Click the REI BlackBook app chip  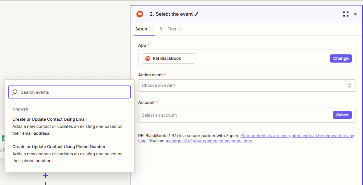tap(169, 58)
